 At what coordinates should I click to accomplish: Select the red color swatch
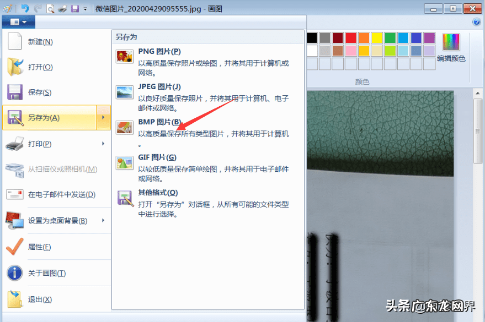[350, 37]
